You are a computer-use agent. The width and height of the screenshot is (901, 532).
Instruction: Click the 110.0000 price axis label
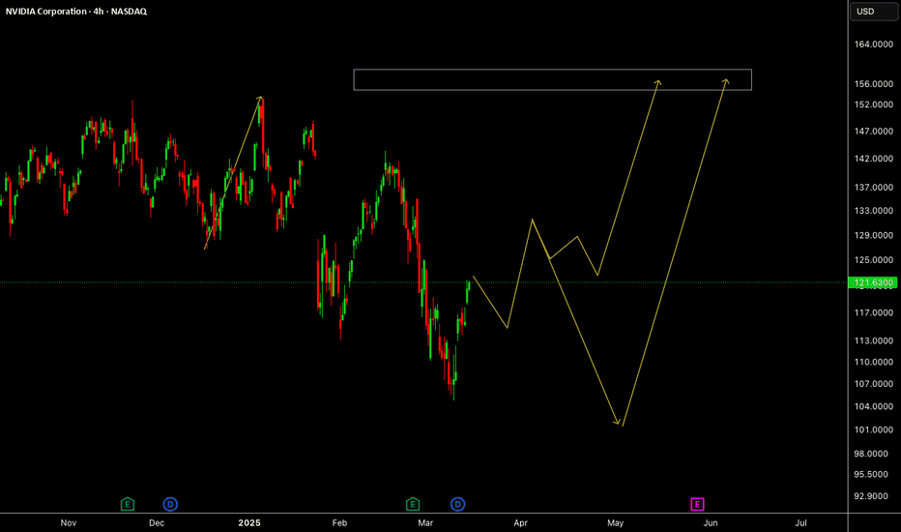coord(873,362)
